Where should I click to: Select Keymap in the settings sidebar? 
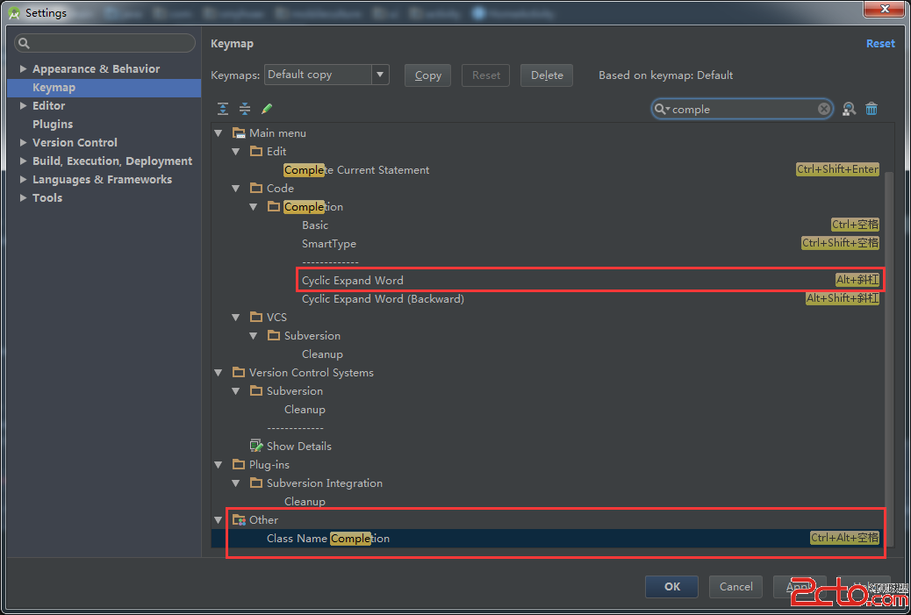pyautogui.click(x=54, y=88)
